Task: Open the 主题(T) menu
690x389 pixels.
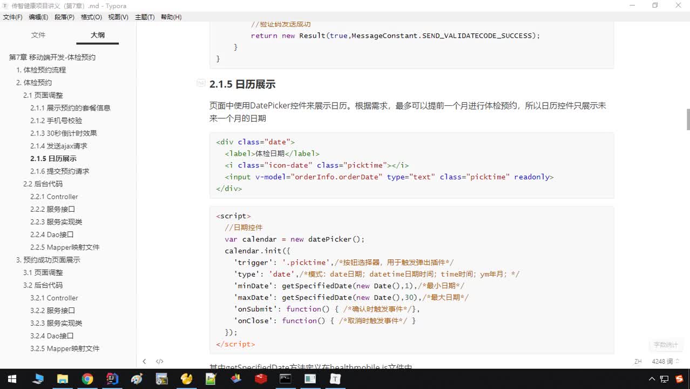Action: pyautogui.click(x=145, y=17)
